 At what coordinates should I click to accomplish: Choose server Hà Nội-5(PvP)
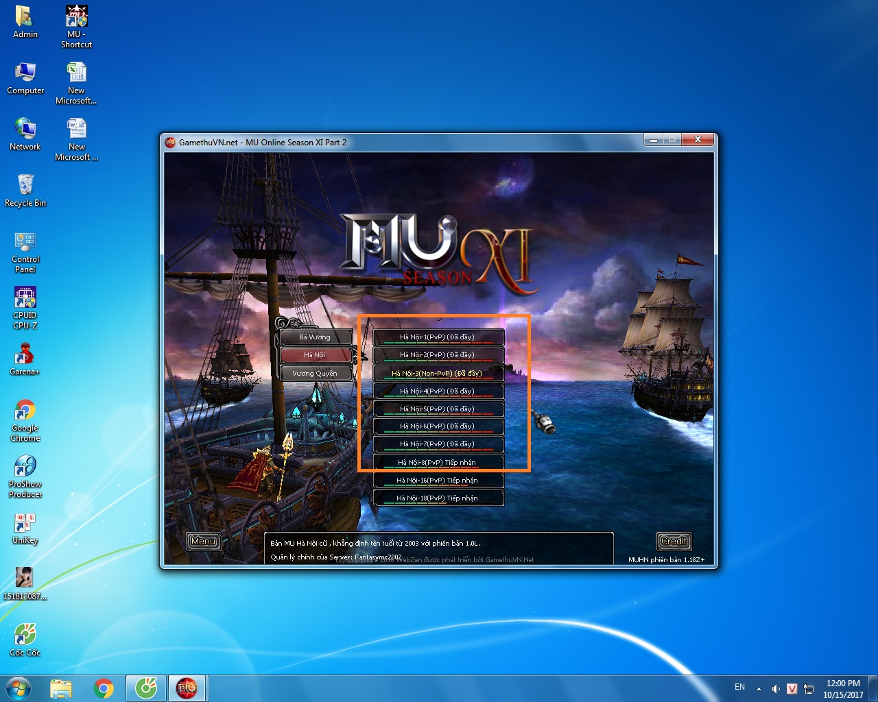438,409
